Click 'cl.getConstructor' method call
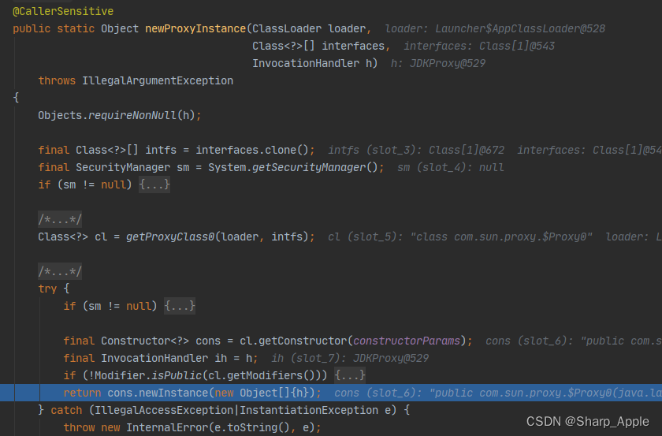This screenshot has height=436, width=662. coord(293,341)
